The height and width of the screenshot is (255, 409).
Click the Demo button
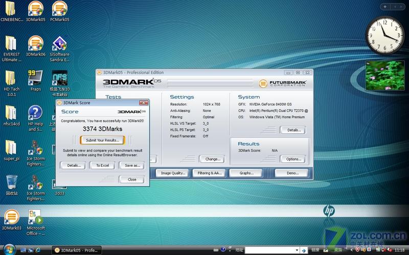tap(292, 173)
